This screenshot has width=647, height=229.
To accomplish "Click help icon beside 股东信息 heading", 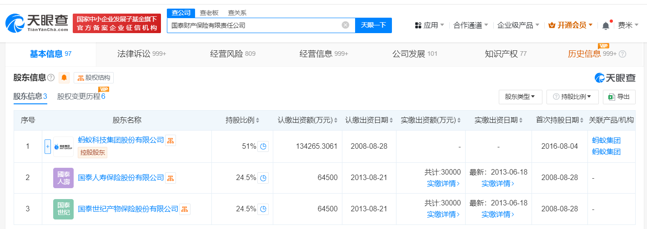I will pos(51,78).
